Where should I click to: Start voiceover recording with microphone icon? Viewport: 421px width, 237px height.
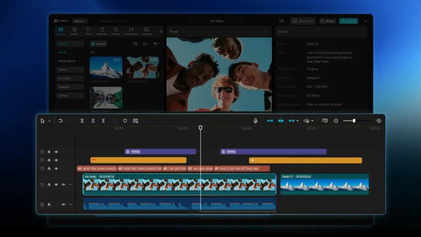point(255,121)
